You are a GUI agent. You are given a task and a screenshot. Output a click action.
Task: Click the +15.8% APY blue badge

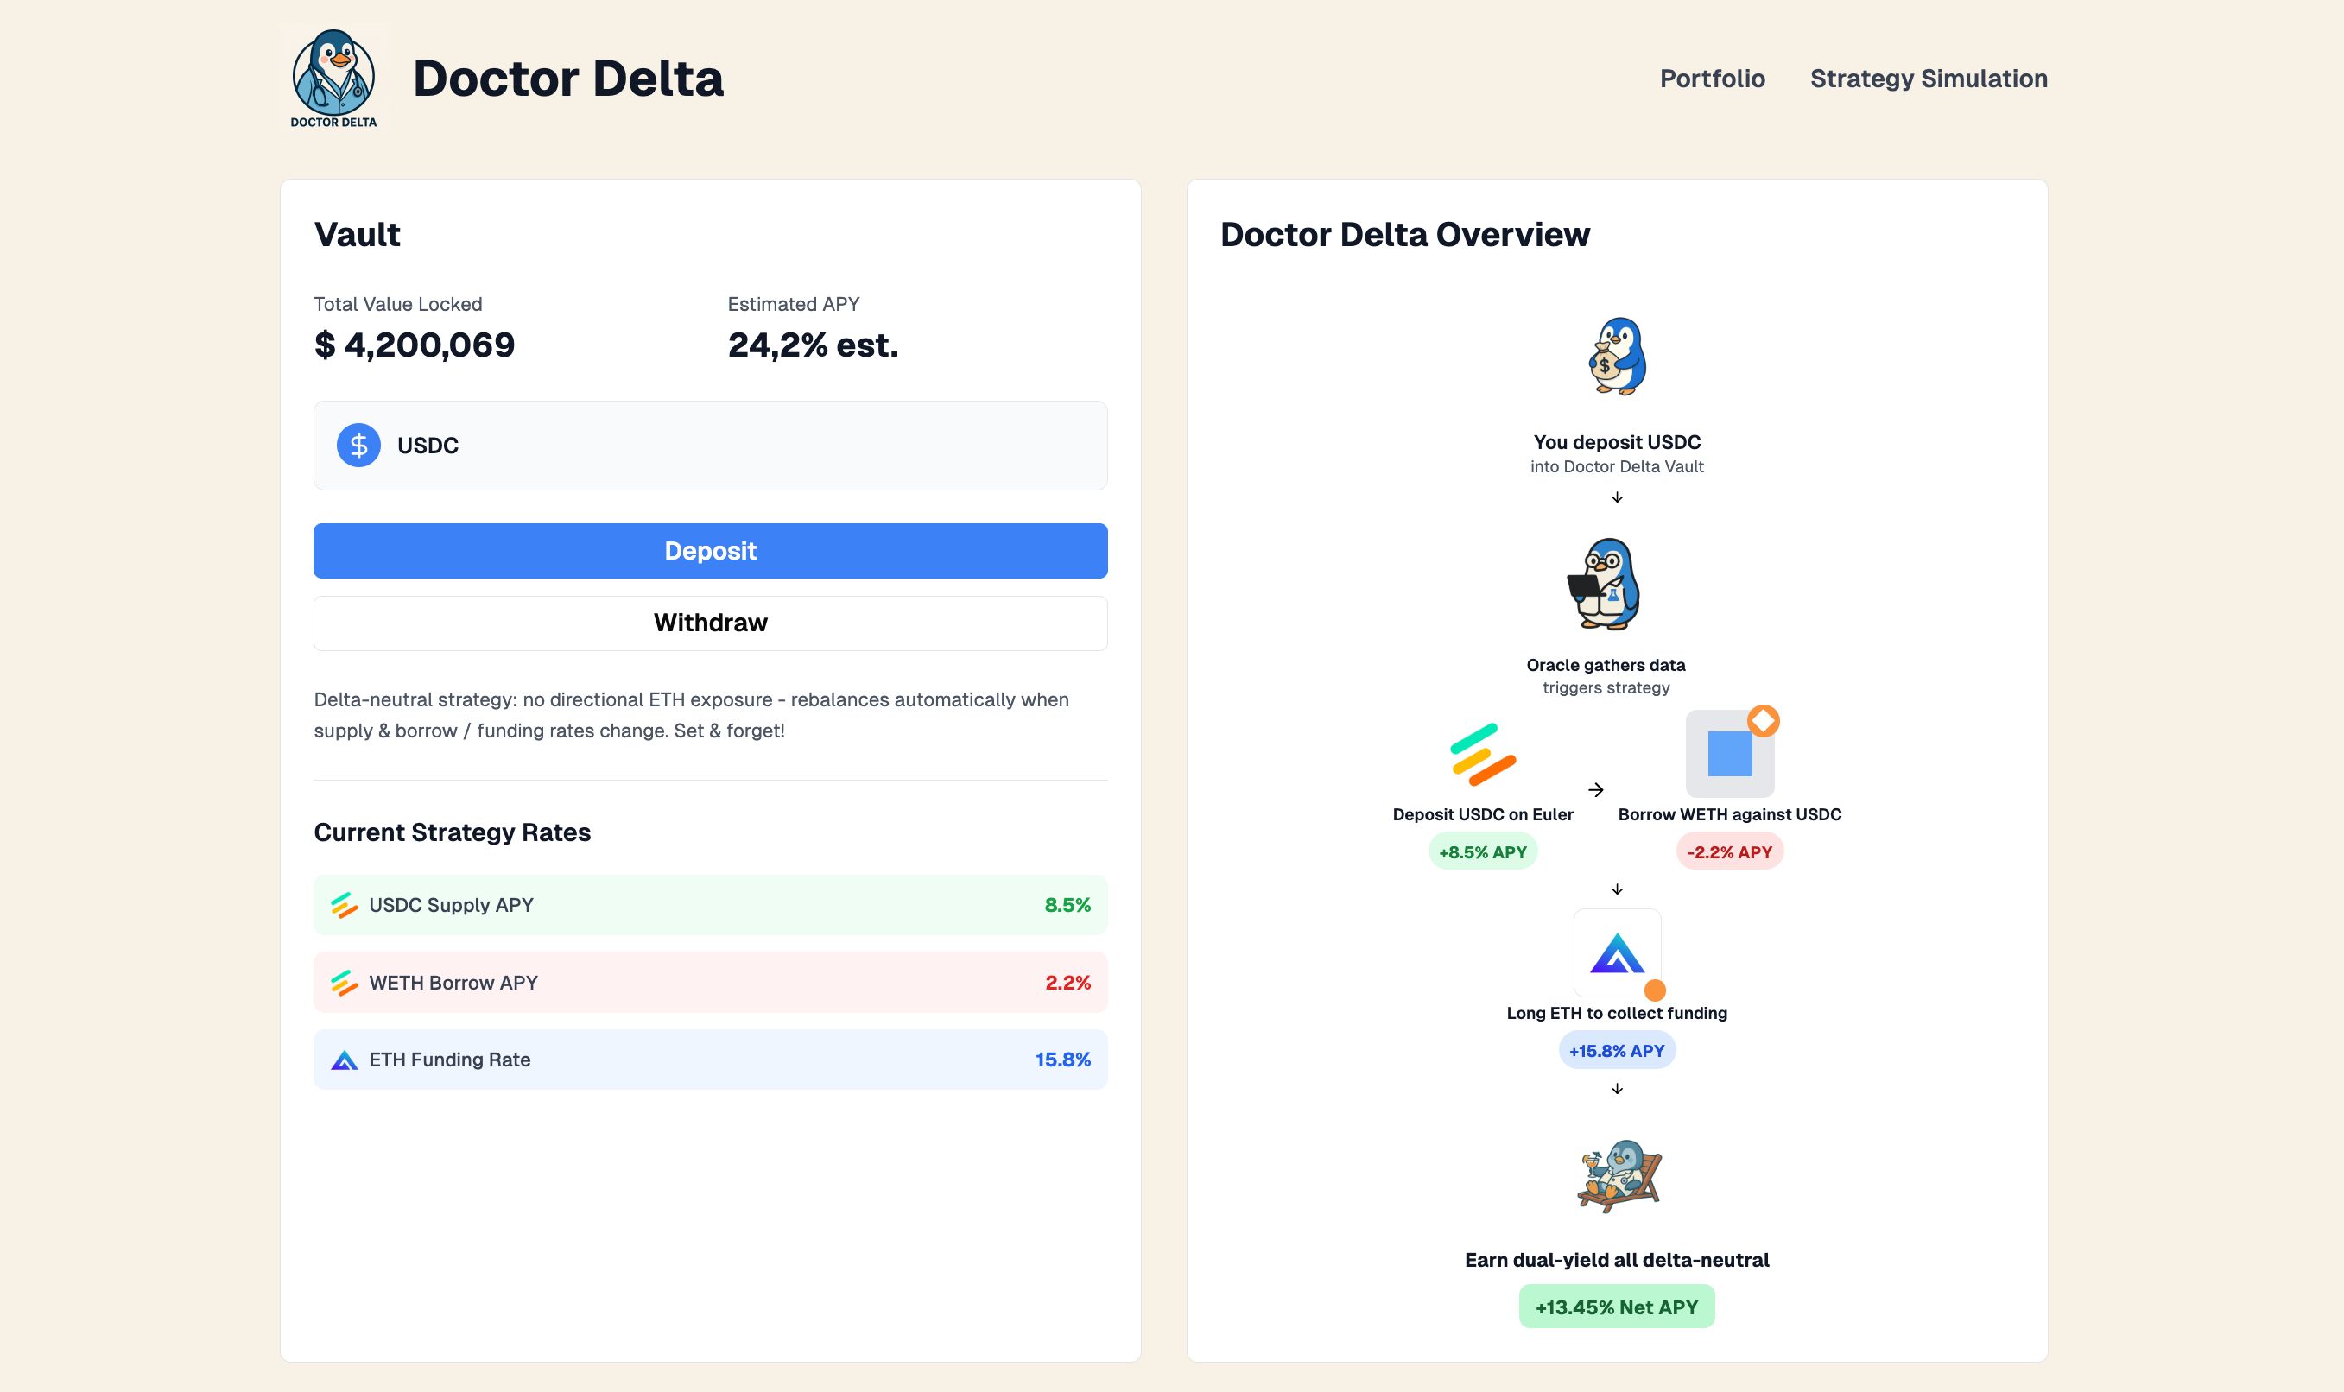point(1617,1051)
